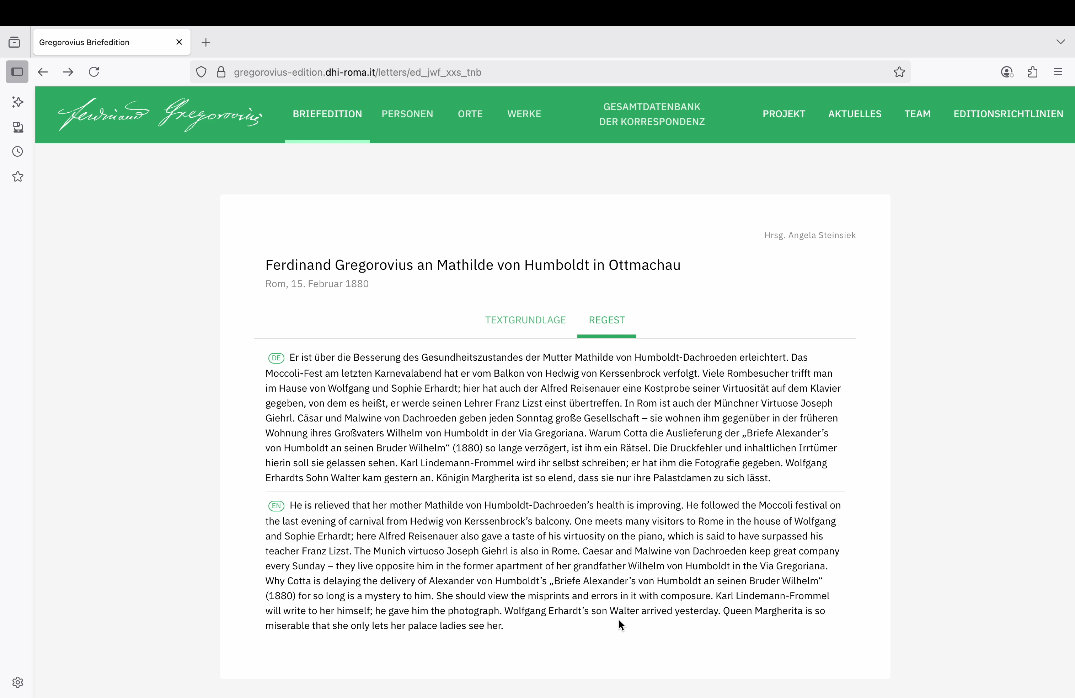Open the PROJEKT menu item
This screenshot has width=1075, height=698.
pyautogui.click(x=783, y=114)
